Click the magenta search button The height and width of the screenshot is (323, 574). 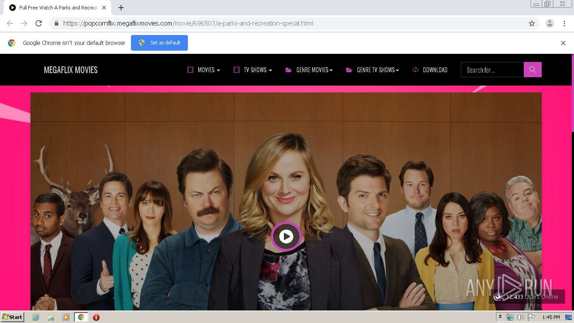(x=533, y=70)
